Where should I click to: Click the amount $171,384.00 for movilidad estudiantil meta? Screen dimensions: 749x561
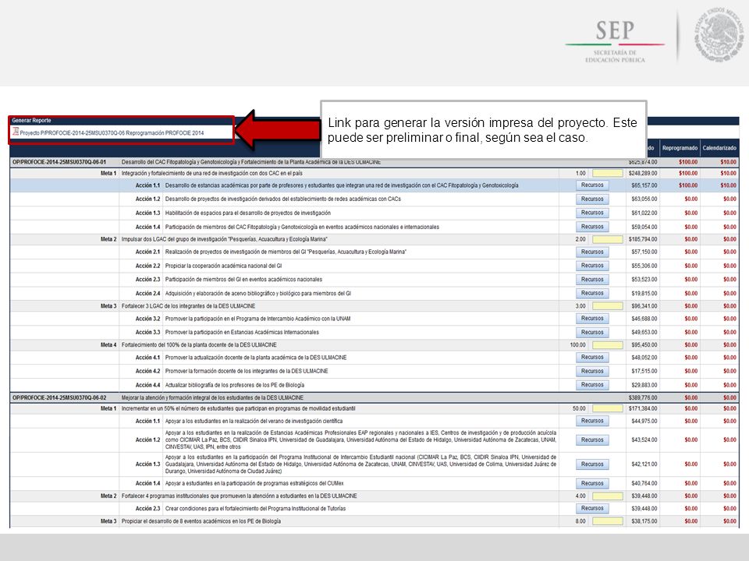(642, 408)
